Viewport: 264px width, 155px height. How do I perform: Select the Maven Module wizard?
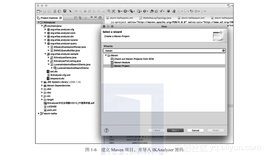coord(122,62)
